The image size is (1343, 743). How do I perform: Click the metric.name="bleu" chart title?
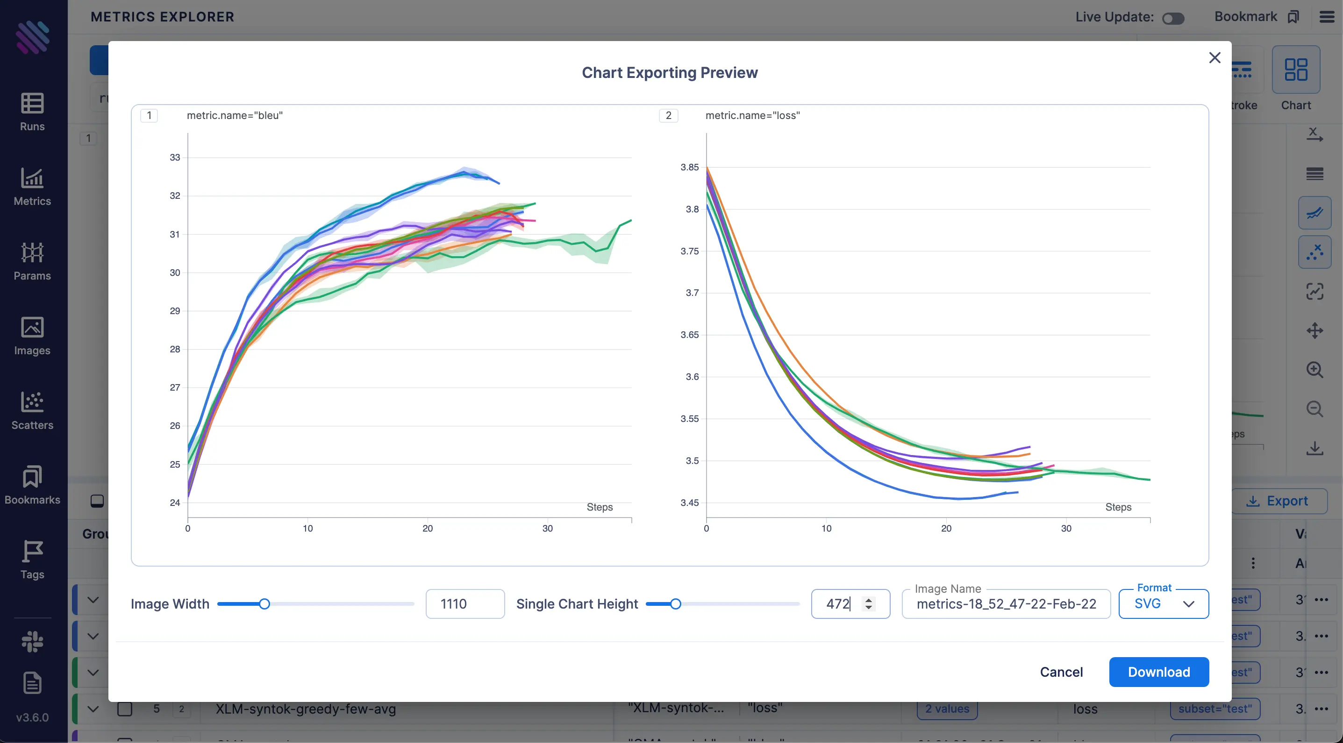[235, 115]
